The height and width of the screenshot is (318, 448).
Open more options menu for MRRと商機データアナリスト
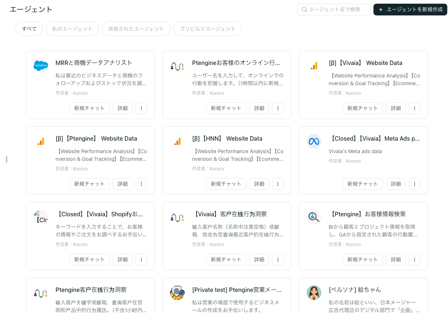pos(141,108)
